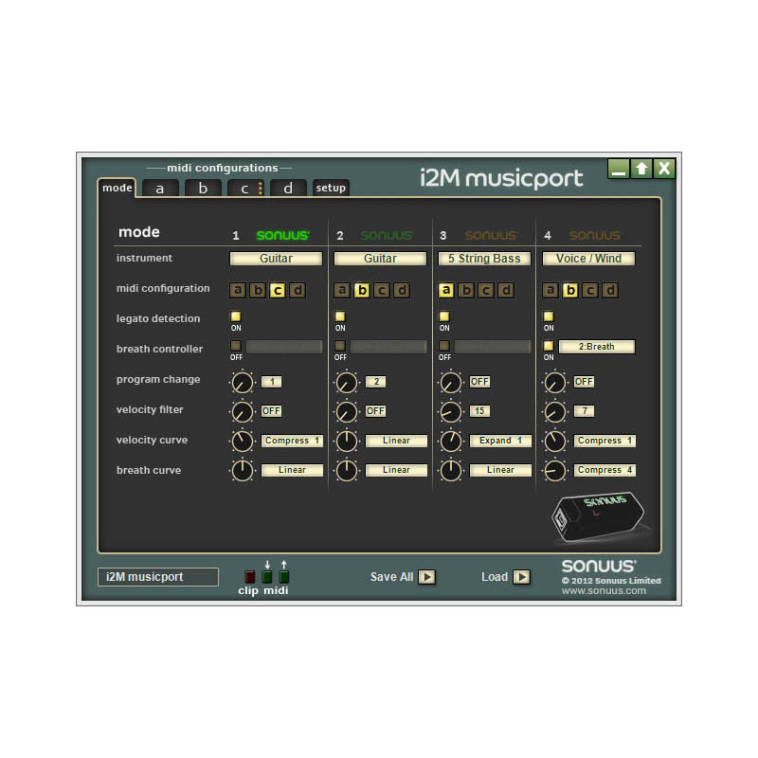Open mode 1 velocity curve Compress 1 box
This screenshot has height=758, width=758.
292,441
